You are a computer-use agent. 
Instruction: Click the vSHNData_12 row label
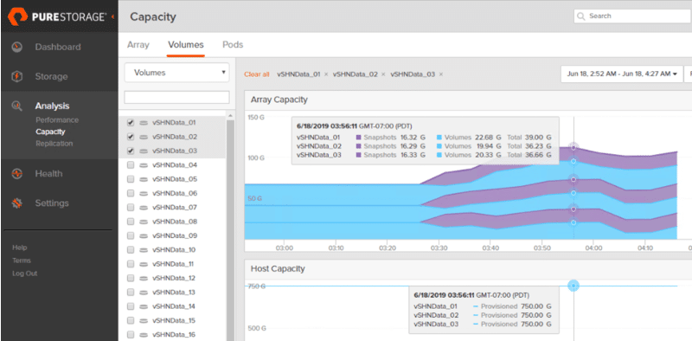point(174,279)
